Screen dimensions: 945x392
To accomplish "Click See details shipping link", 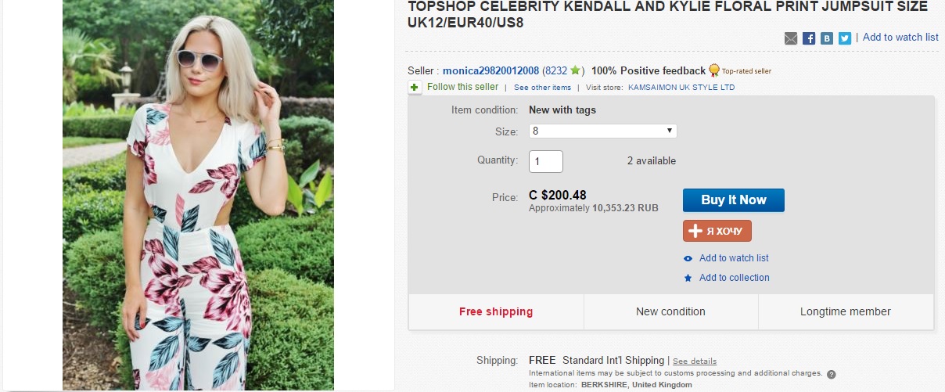I will pyautogui.click(x=695, y=361).
